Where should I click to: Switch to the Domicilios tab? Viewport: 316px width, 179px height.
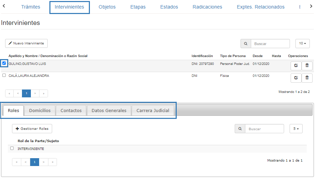(x=40, y=111)
